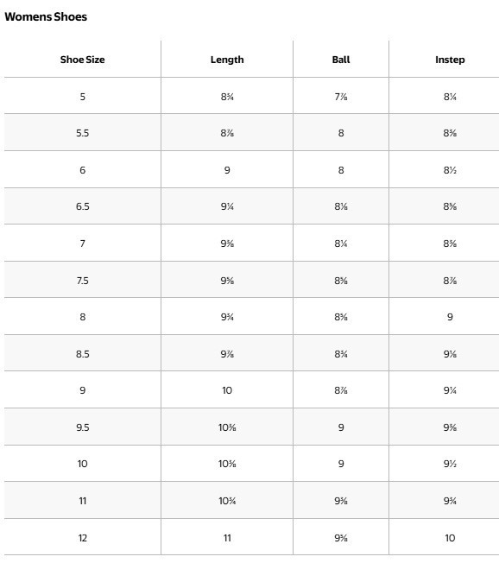Click shoe size 6.5 cell

tap(83, 206)
